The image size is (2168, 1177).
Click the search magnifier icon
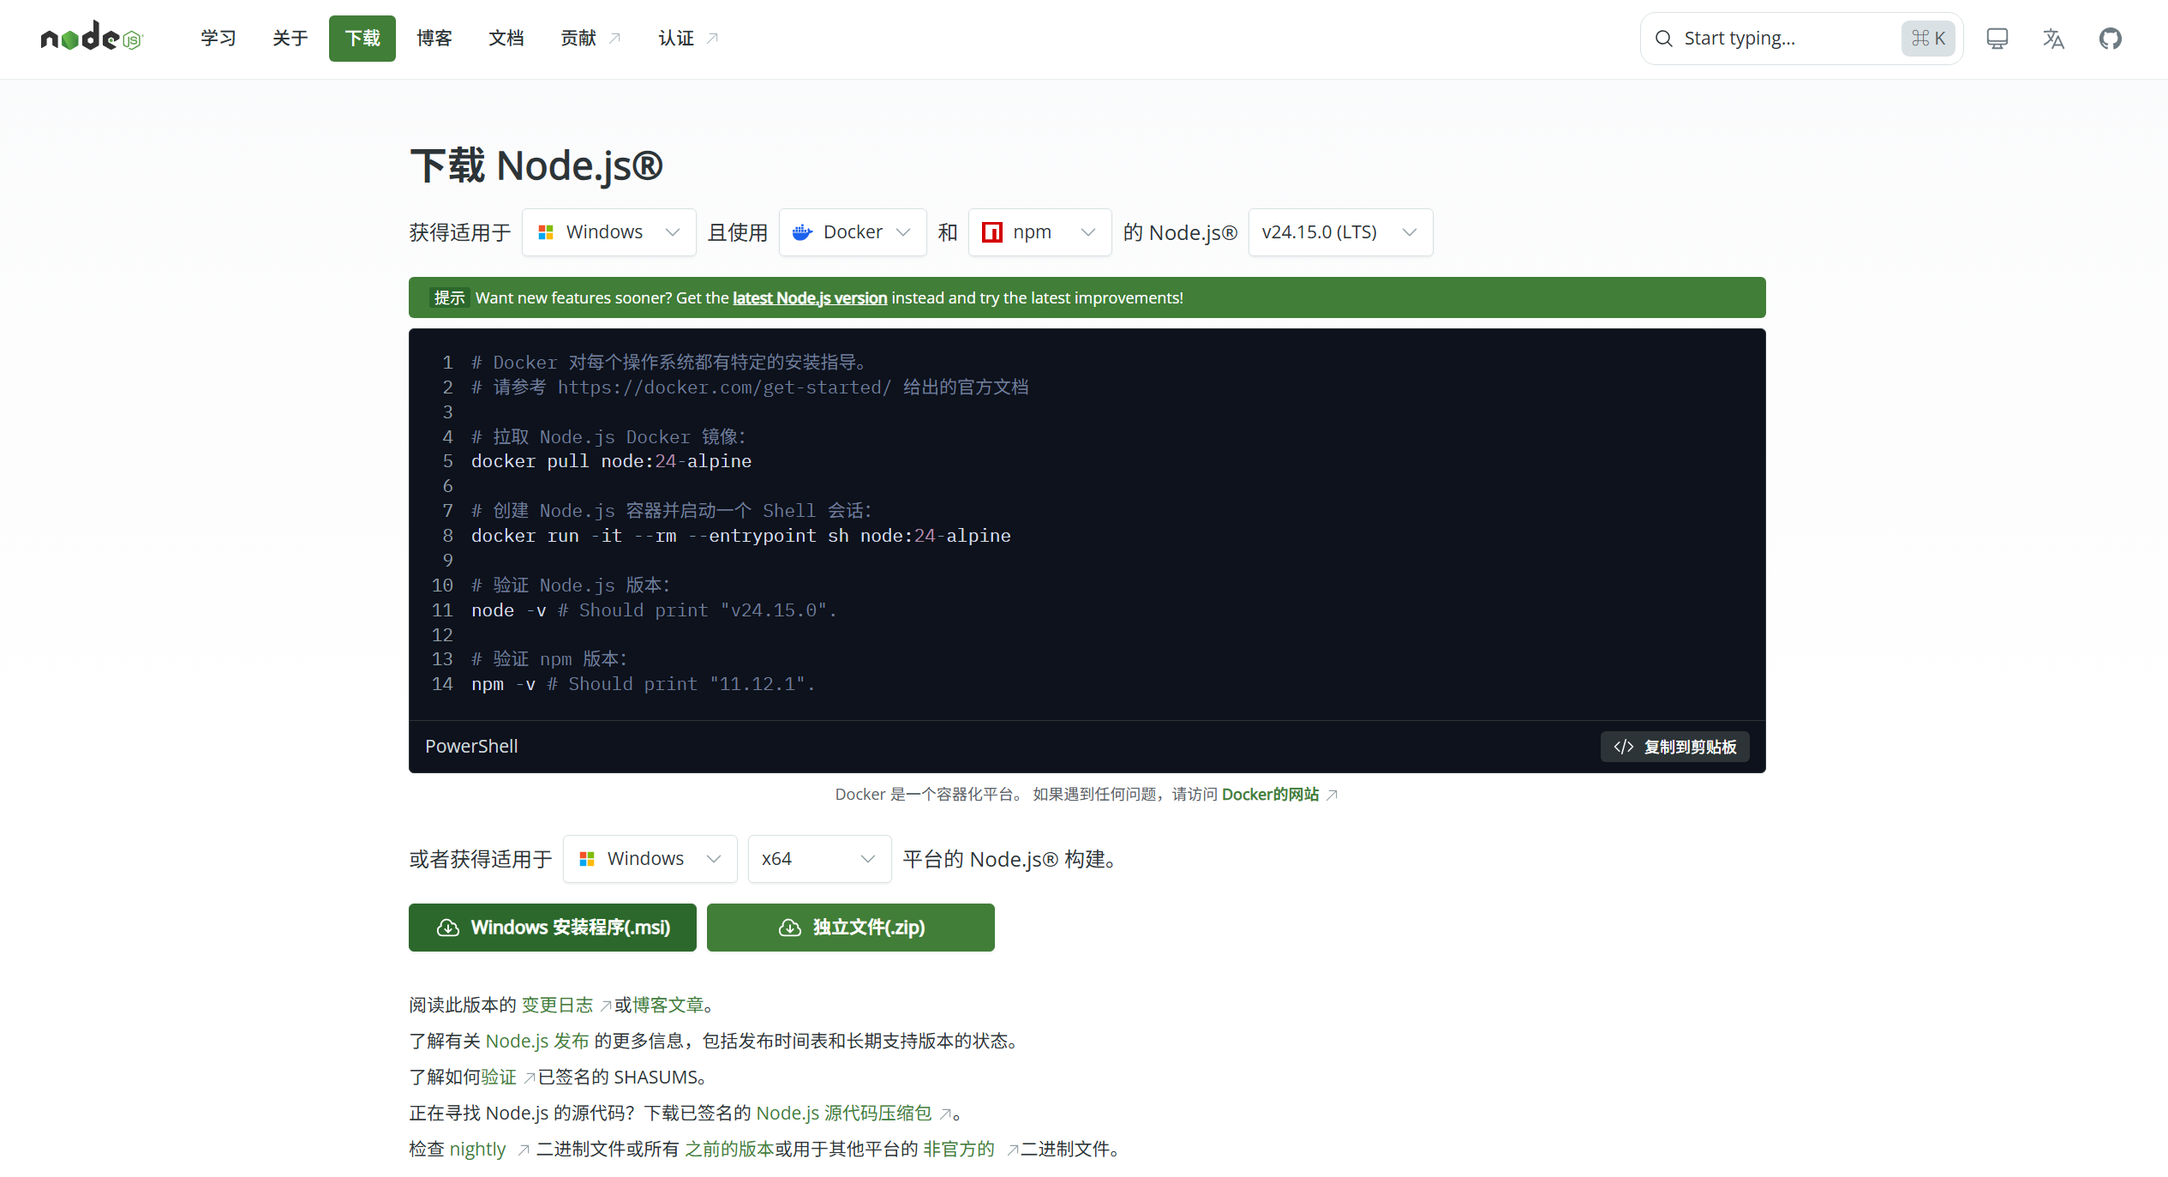1663,39
